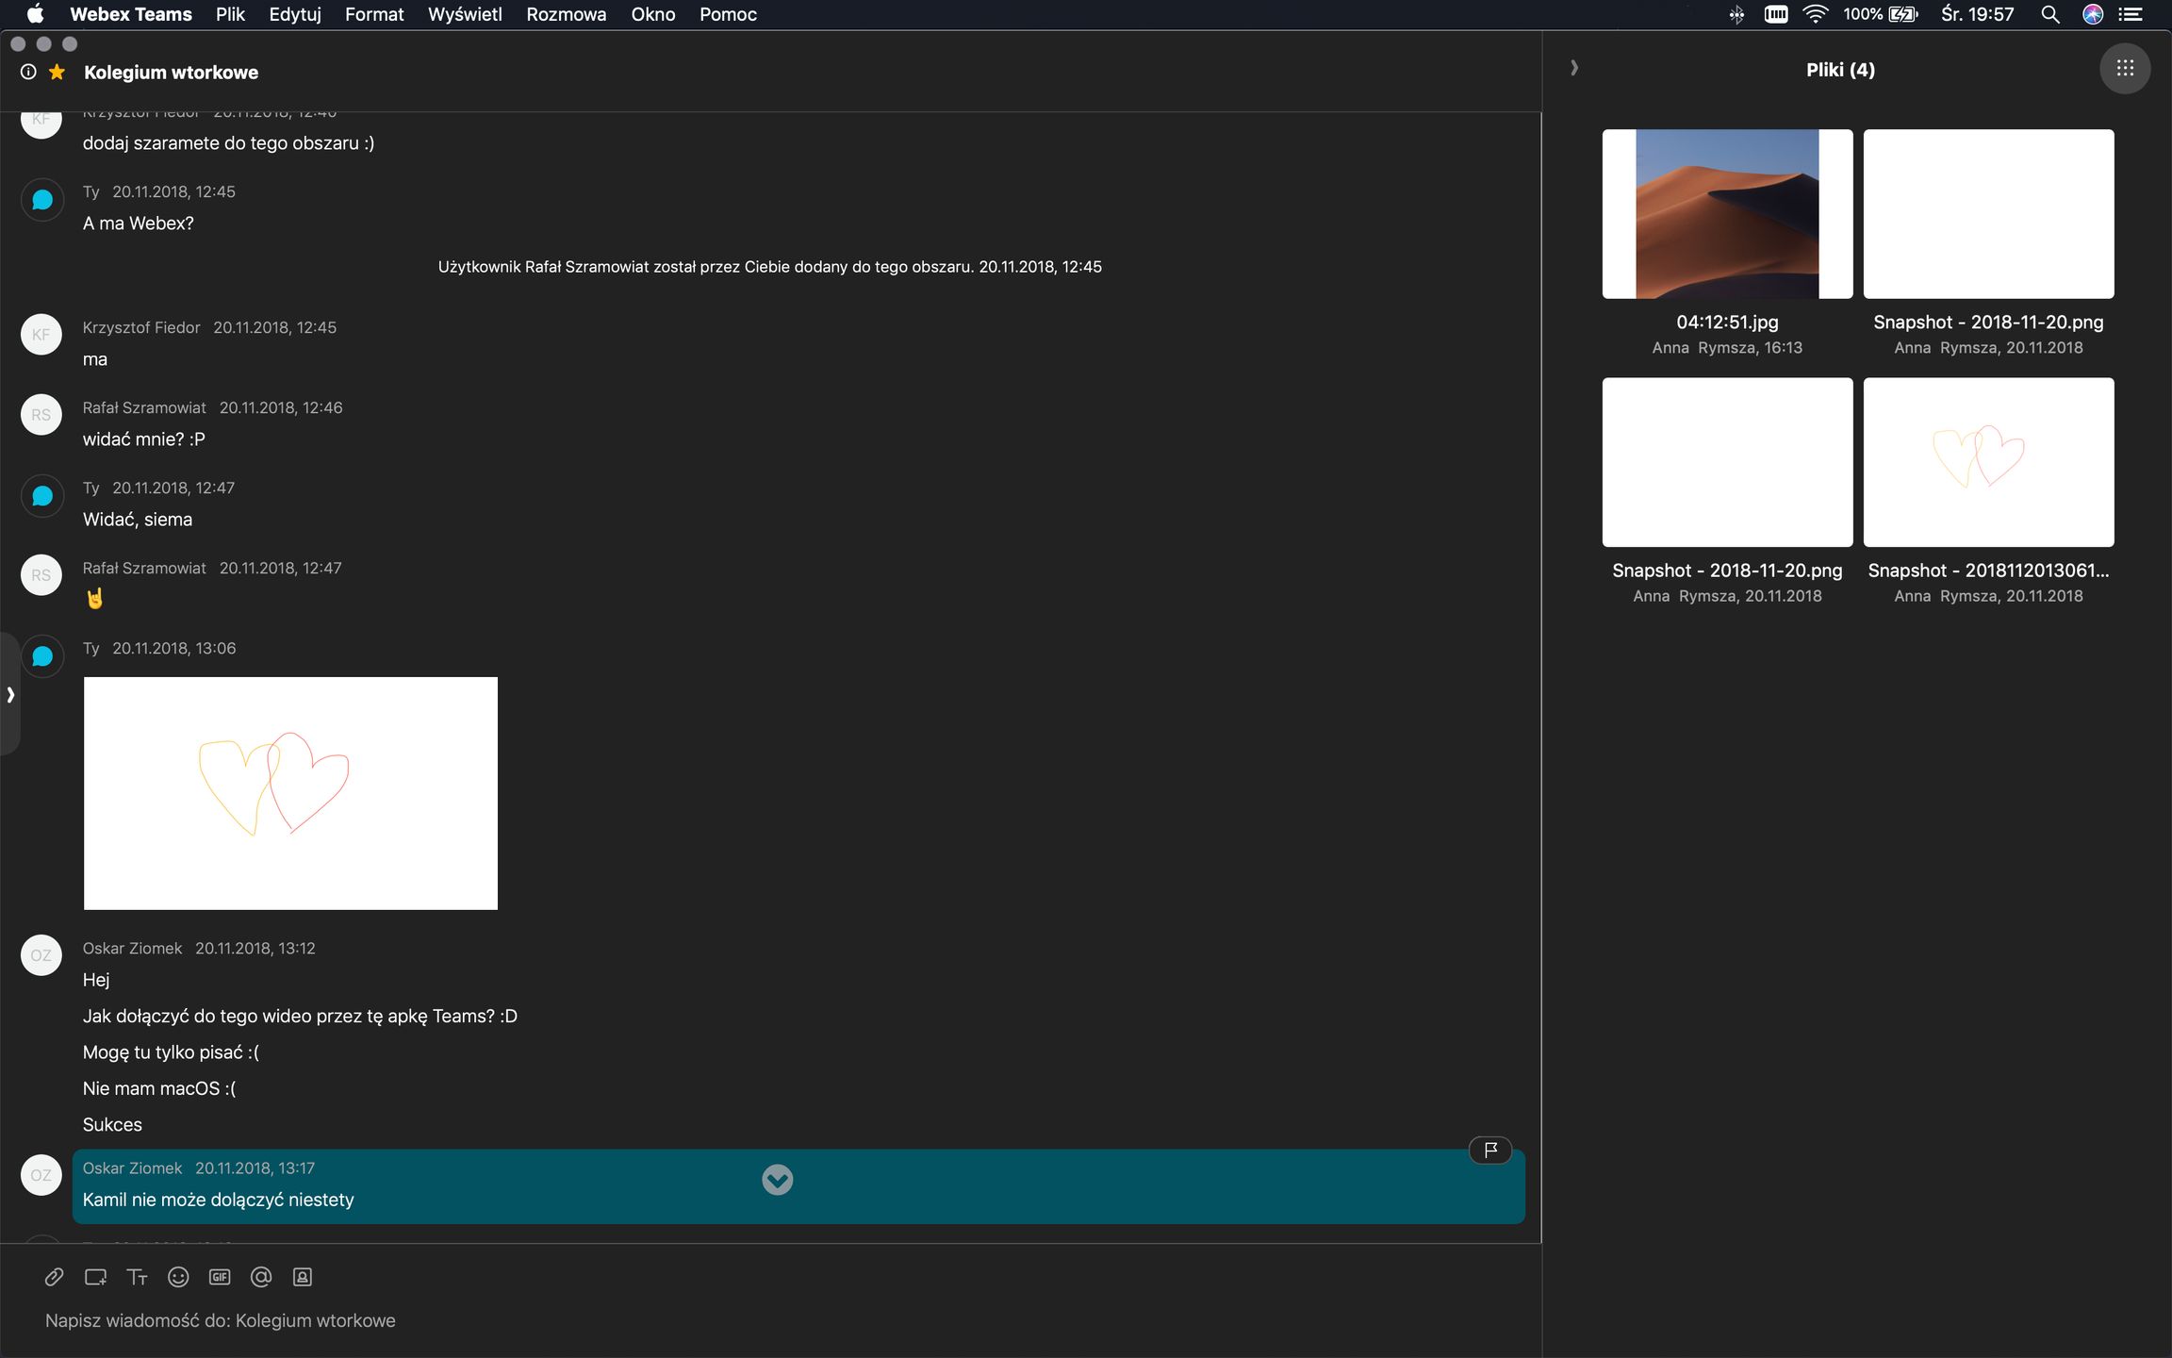Open the 04:12:51.jpg file thumbnail
Image resolution: width=2172 pixels, height=1358 pixels.
pyautogui.click(x=1727, y=214)
